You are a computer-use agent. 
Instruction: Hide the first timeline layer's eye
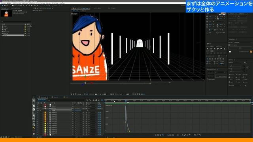click(37, 105)
